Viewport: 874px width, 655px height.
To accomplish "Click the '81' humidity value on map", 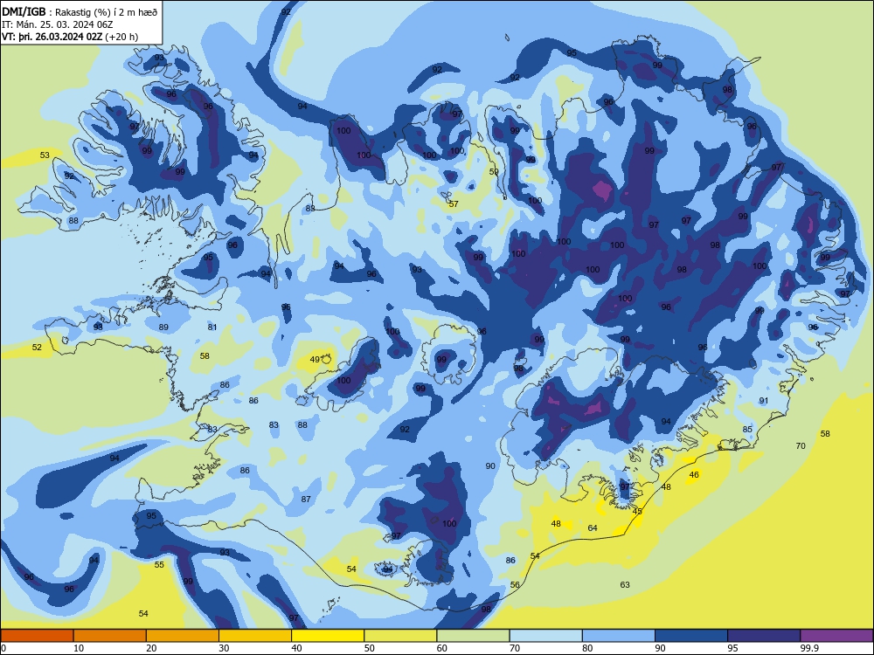I will tap(212, 327).
